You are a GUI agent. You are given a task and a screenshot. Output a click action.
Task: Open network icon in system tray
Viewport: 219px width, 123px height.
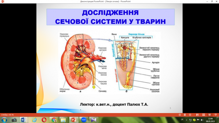click(x=190, y=120)
